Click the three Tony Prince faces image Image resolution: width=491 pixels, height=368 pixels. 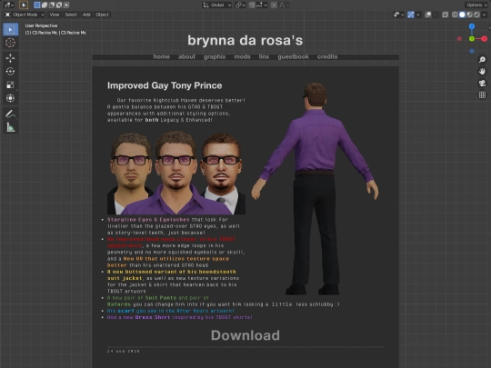click(176, 173)
